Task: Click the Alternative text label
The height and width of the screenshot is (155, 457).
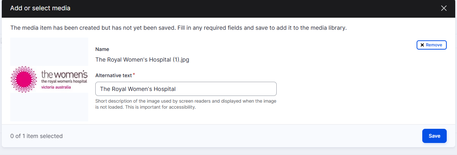Action: tap(114, 75)
